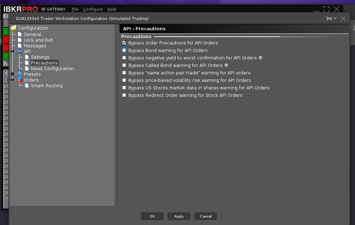355x225 pixels.
Task: Click the page icon beside Smart Routing
Action: point(27,86)
